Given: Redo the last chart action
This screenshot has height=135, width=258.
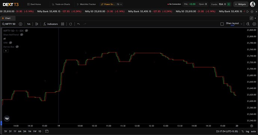Looking at the screenshot, I should [85, 24].
